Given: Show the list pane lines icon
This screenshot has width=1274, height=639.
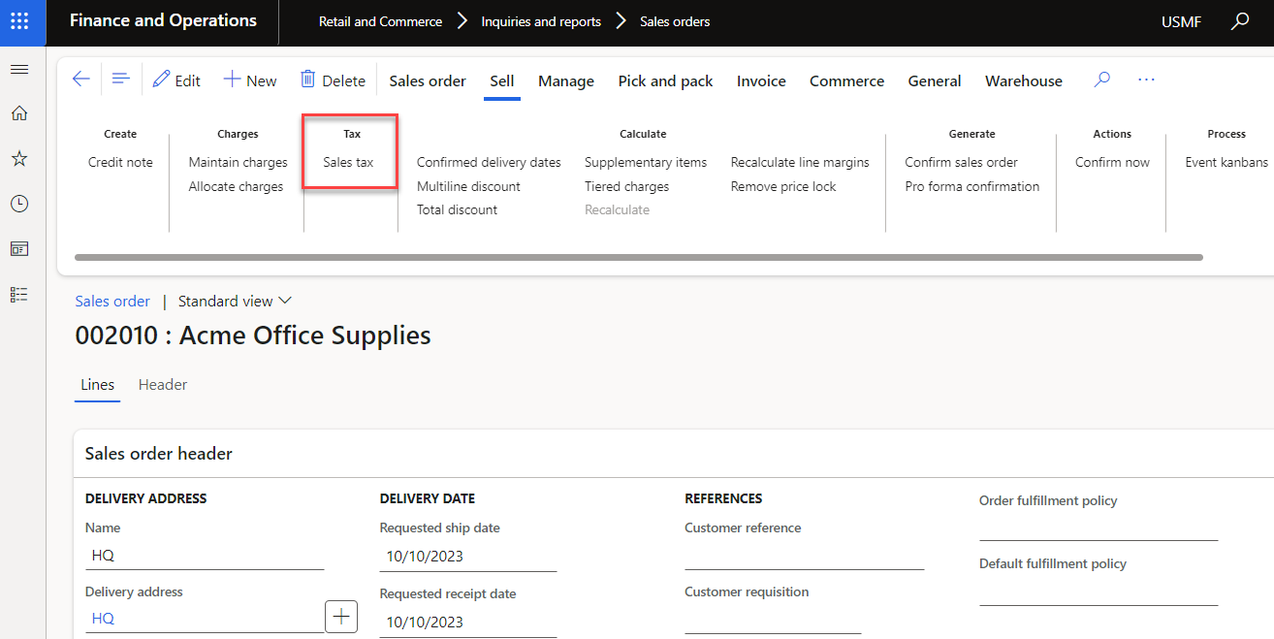Looking at the screenshot, I should (x=120, y=80).
